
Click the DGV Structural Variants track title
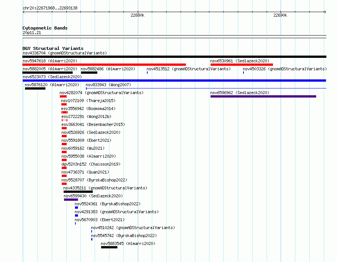click(53, 48)
